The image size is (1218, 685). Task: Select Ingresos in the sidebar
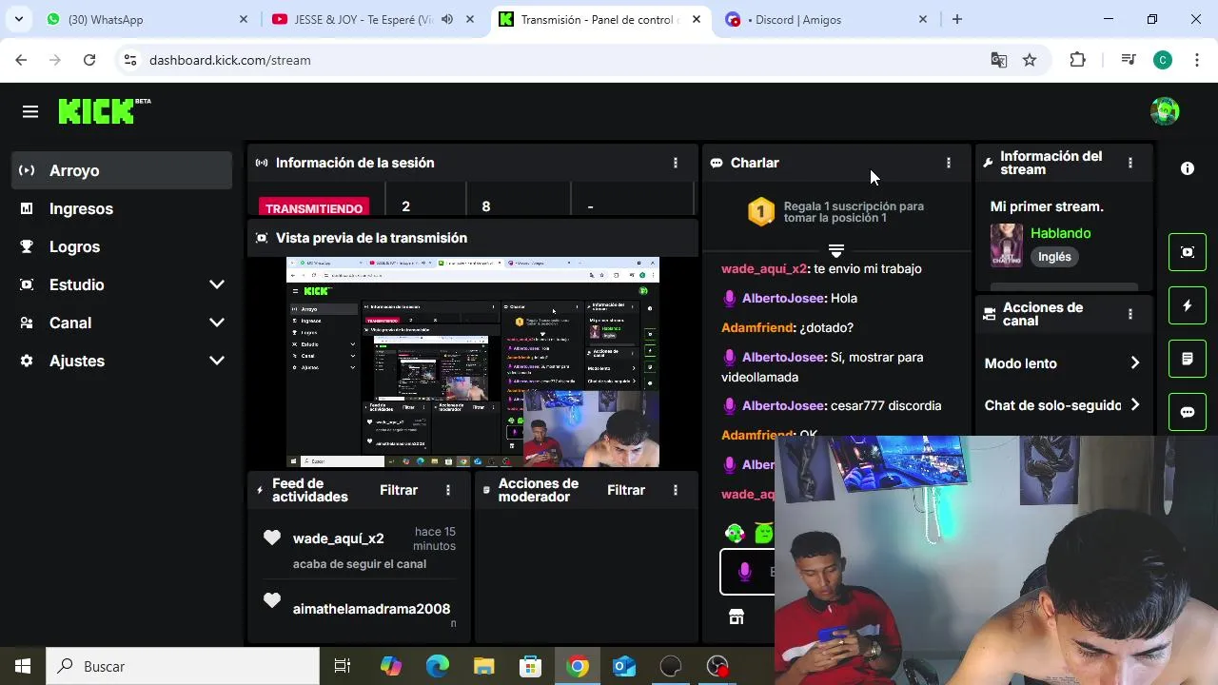(x=122, y=208)
